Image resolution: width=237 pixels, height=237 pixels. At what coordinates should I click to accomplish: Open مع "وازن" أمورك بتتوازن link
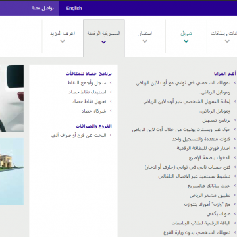[x=207, y=204]
